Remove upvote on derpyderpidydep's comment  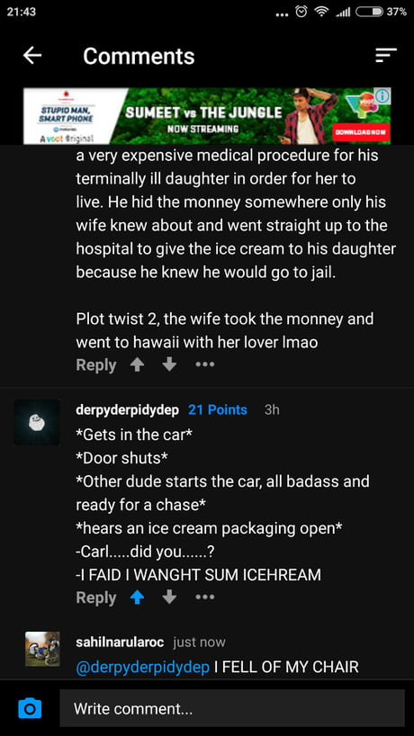coord(137,597)
